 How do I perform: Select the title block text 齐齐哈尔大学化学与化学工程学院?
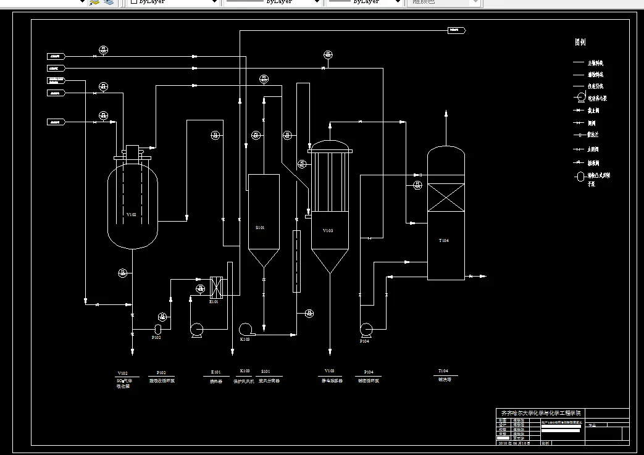tap(541, 413)
